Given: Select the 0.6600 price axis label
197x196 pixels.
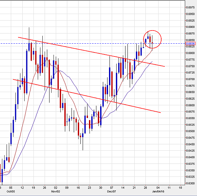Looking at the screenshot, I should (190, 105).
